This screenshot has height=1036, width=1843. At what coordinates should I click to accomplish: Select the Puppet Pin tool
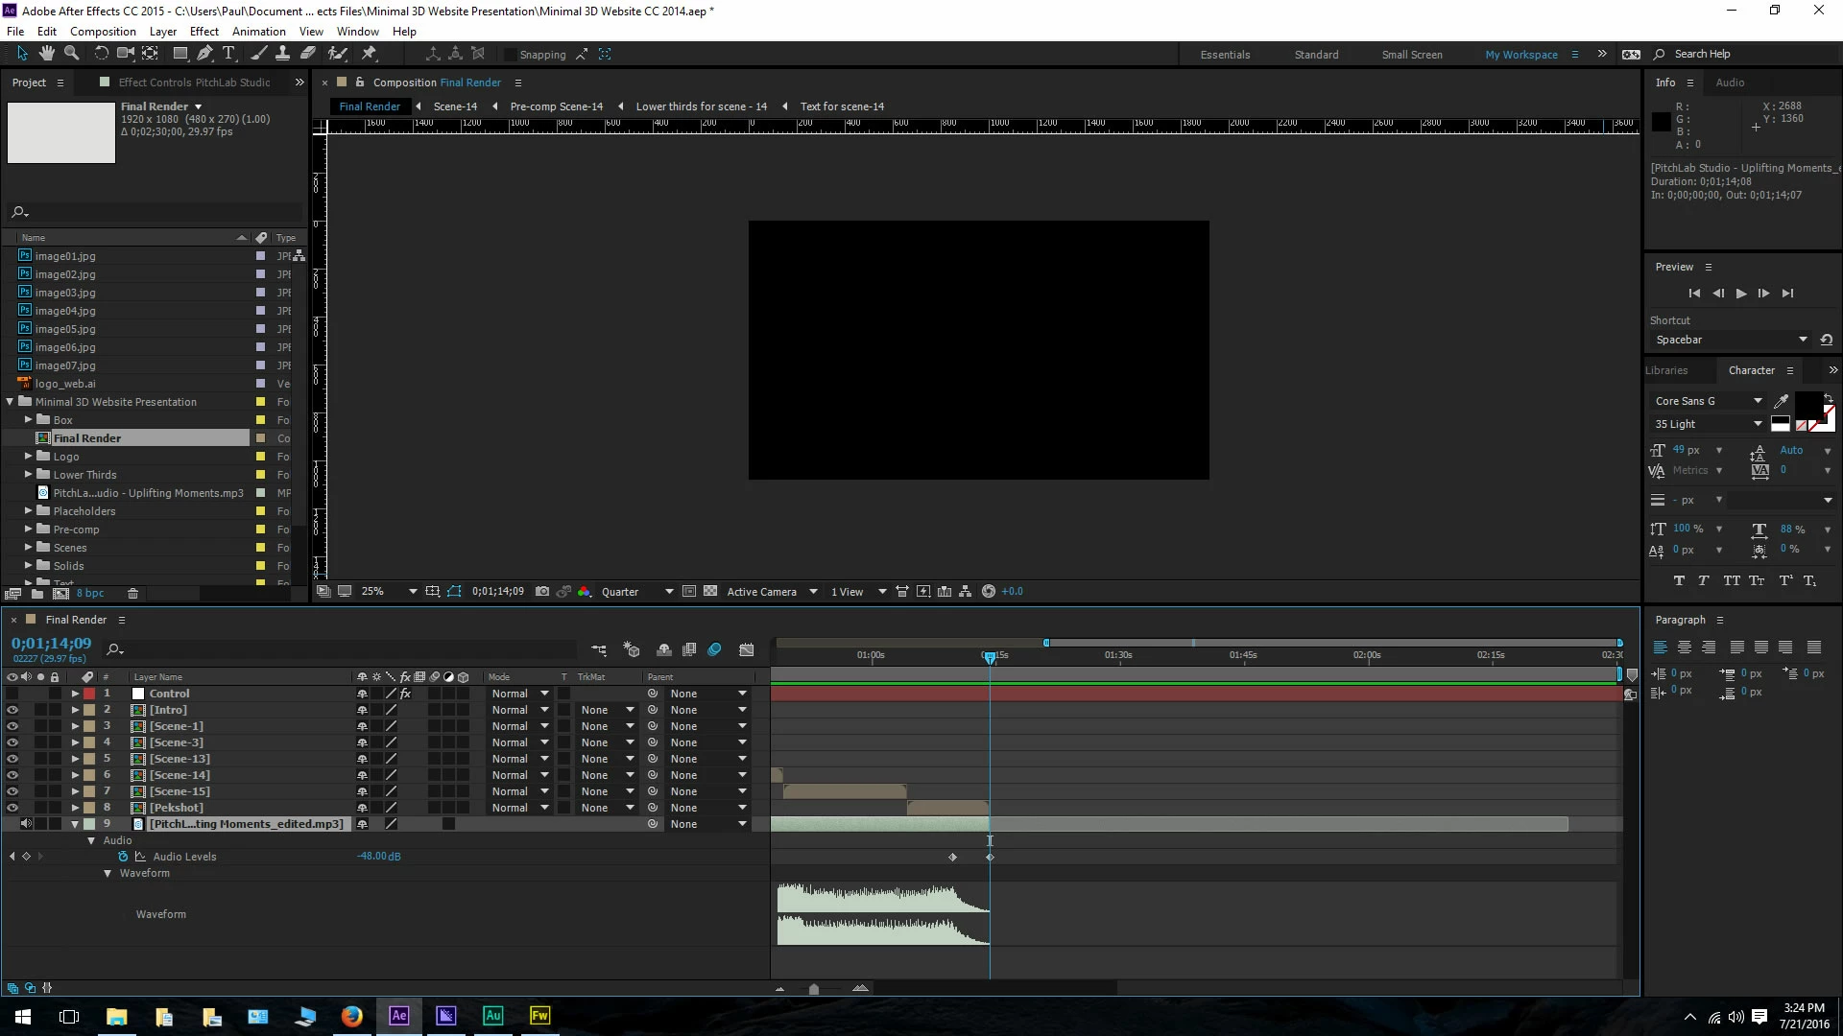click(369, 54)
